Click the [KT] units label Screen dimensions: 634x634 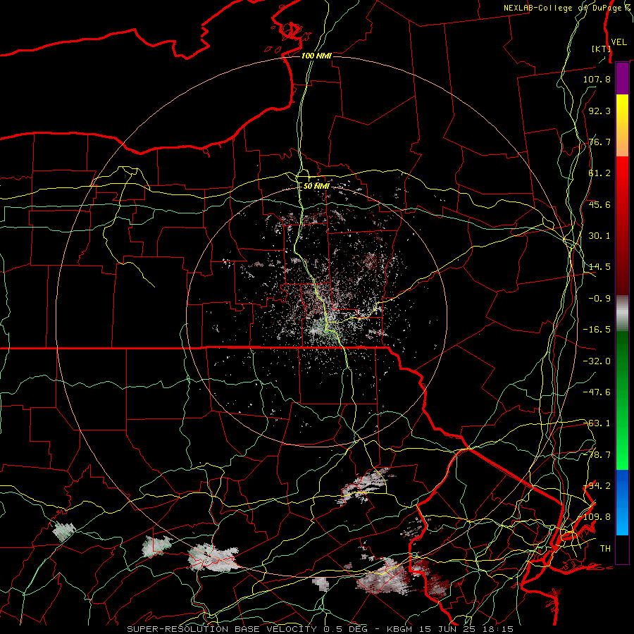(601, 49)
